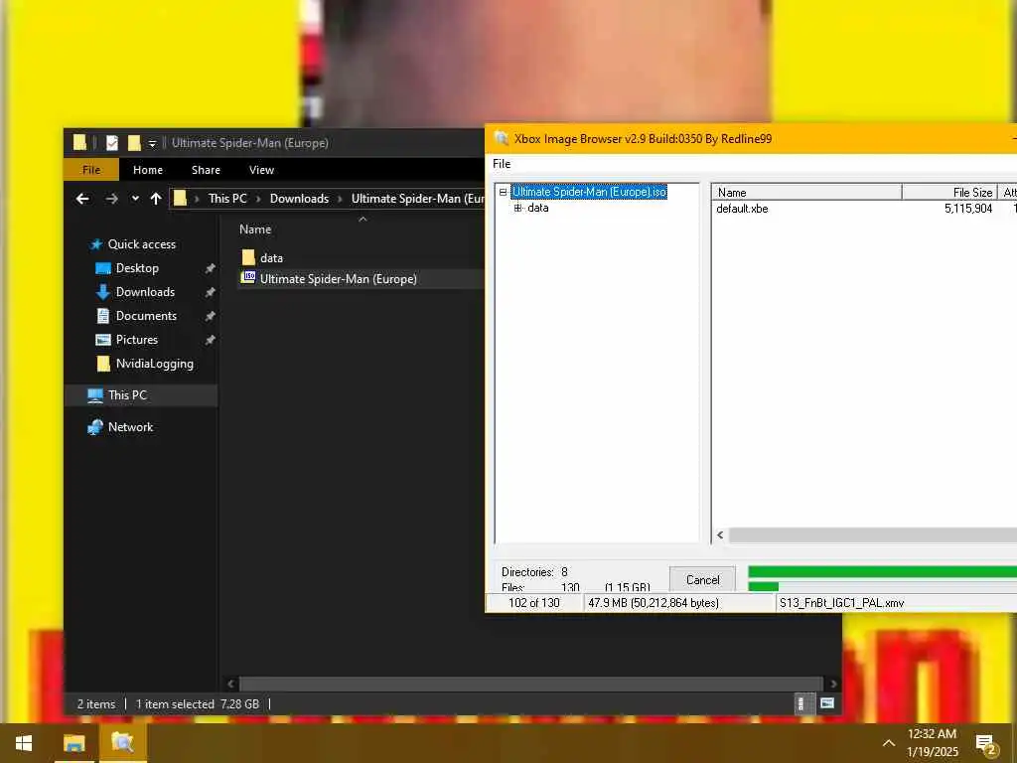Select the data folder in Xbox Image Browser tree
Image resolution: width=1017 pixels, height=763 pixels.
(x=537, y=208)
